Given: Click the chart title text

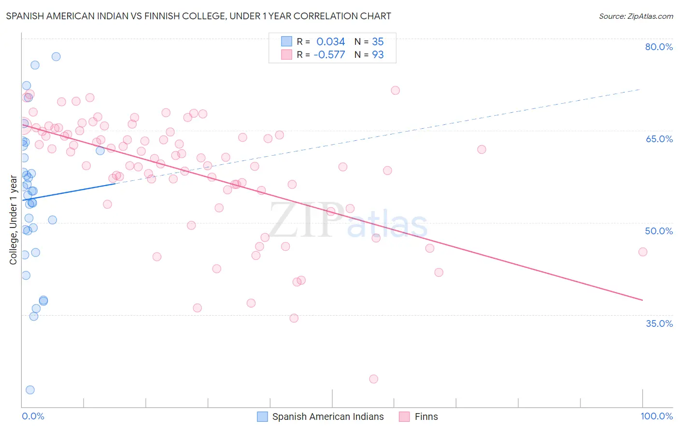Looking at the screenshot, I should [x=198, y=16].
